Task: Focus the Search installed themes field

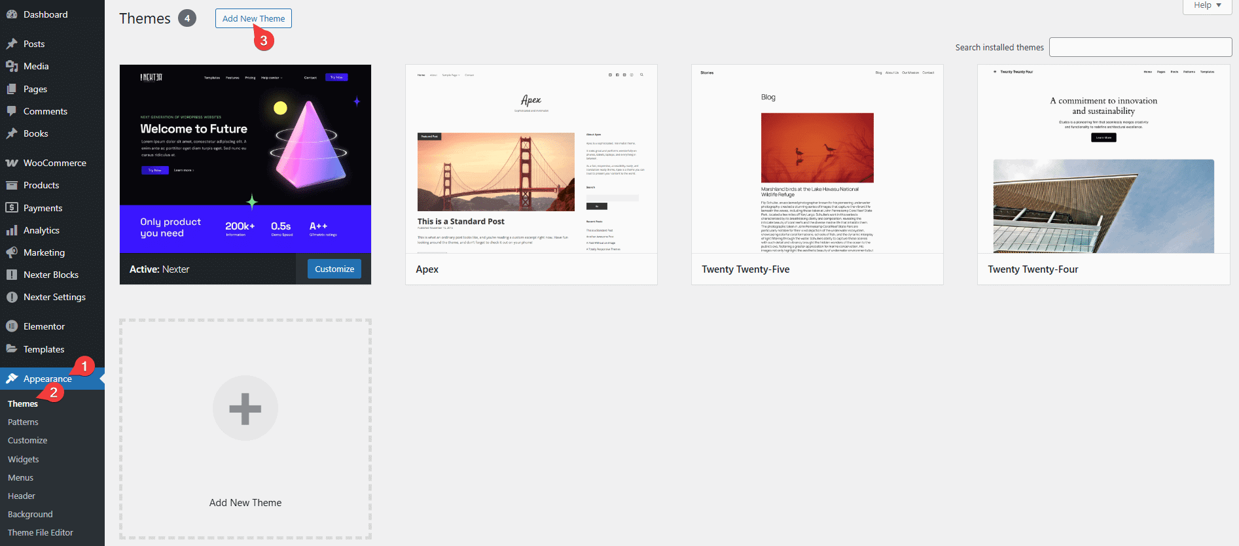Action: click(x=1140, y=47)
